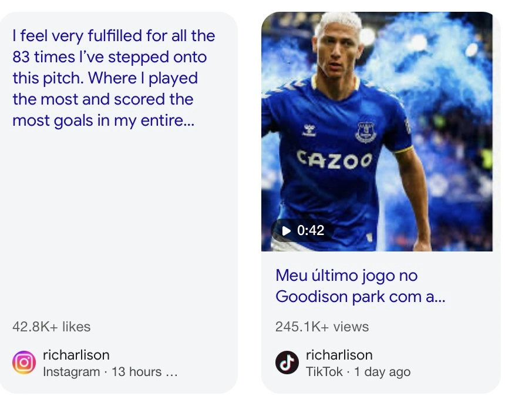Viewport: 505px width, 406px height.
Task: Click the Instagram logo icon
Action: [x=24, y=363]
